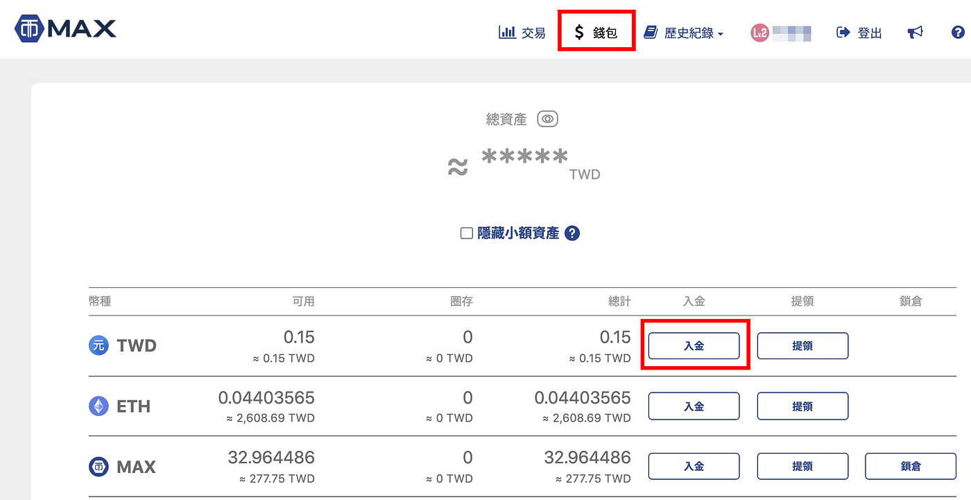Click the ETH currency name
Image resolution: width=971 pixels, height=500 pixels.
[133, 406]
